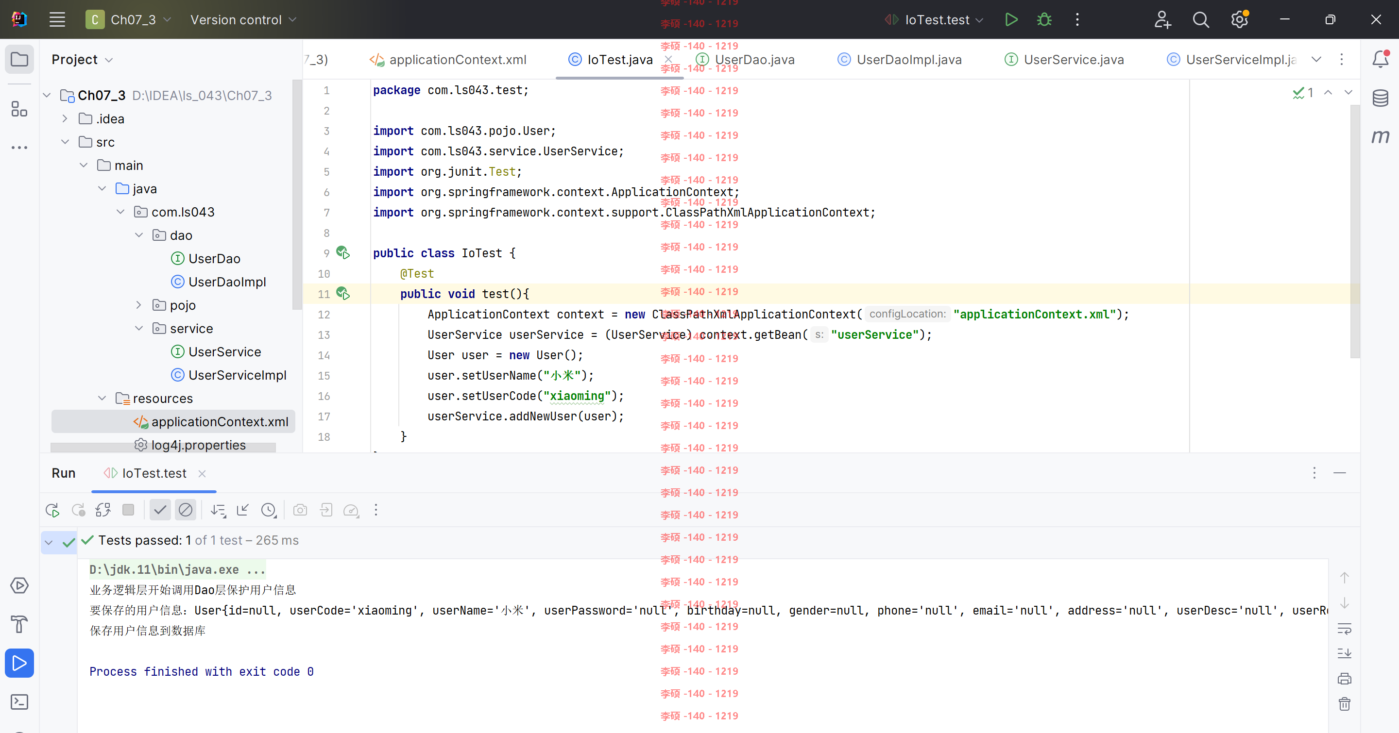Start debugging with the bug icon
Image resolution: width=1399 pixels, height=733 pixels.
tap(1044, 19)
